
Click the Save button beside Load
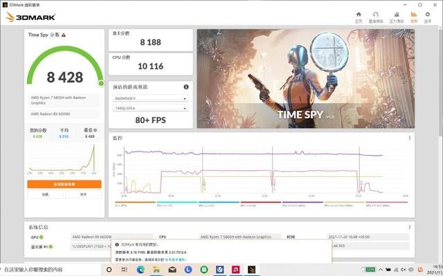click(83, 194)
